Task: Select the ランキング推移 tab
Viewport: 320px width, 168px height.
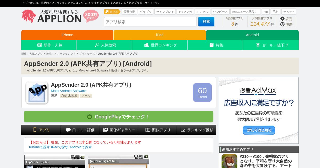Action: click(x=197, y=130)
